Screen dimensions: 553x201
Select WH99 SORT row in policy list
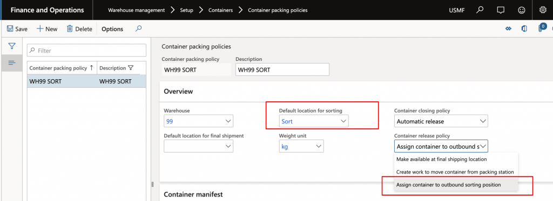tap(87, 81)
